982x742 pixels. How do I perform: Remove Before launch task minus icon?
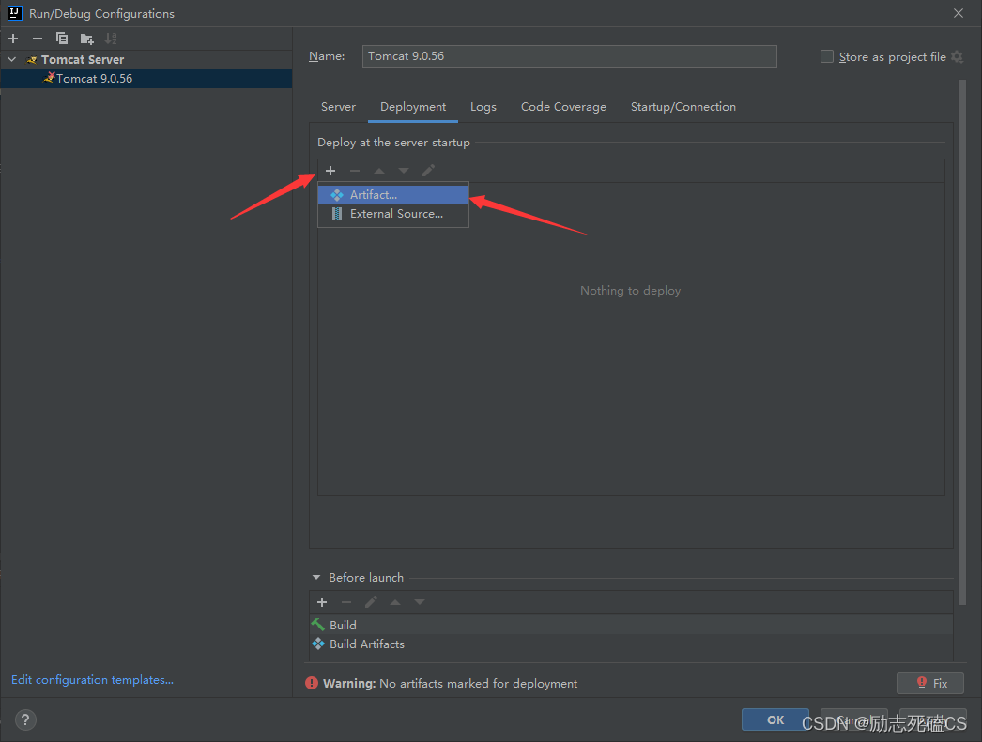346,602
